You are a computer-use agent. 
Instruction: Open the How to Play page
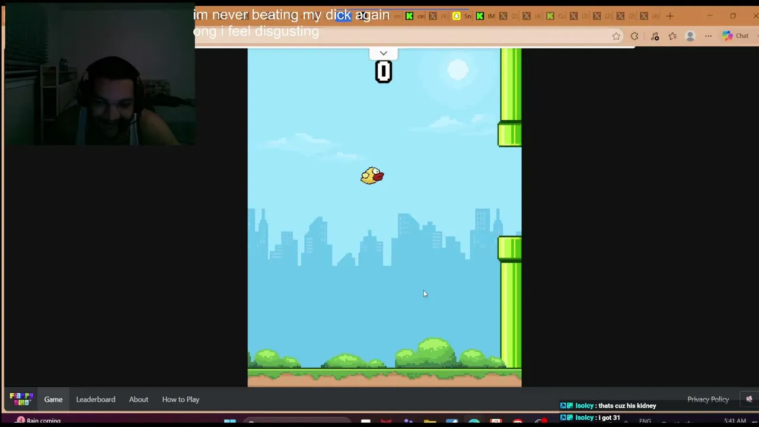coord(181,399)
